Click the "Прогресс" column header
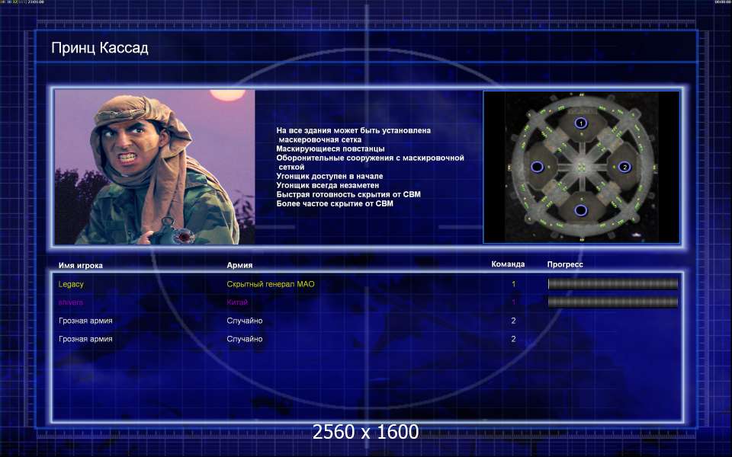732x457 pixels. click(565, 264)
